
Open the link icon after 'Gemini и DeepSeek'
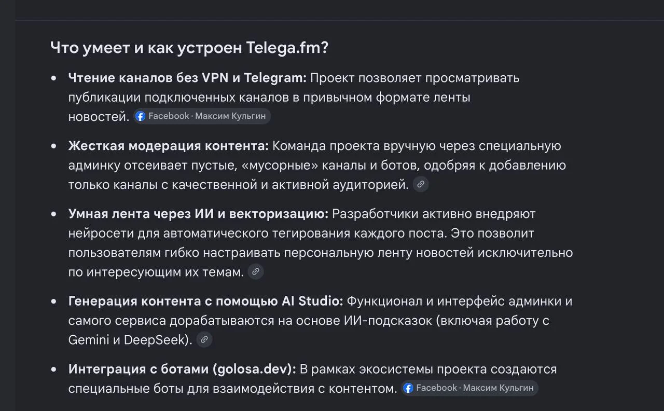[x=204, y=340]
